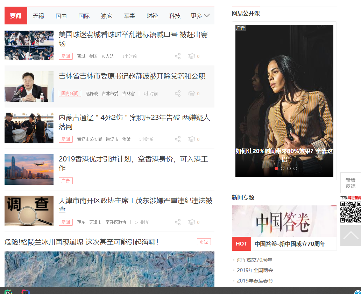The width and height of the screenshot is (361, 294).
Task: Click 新闻 tag under the 天津市南开区 article
Action: pyautogui.click(x=66, y=222)
